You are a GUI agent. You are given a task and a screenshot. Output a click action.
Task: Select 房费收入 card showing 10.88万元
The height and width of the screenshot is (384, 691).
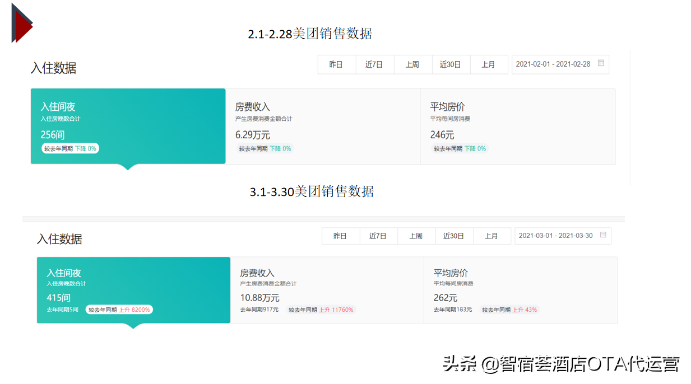327,290
